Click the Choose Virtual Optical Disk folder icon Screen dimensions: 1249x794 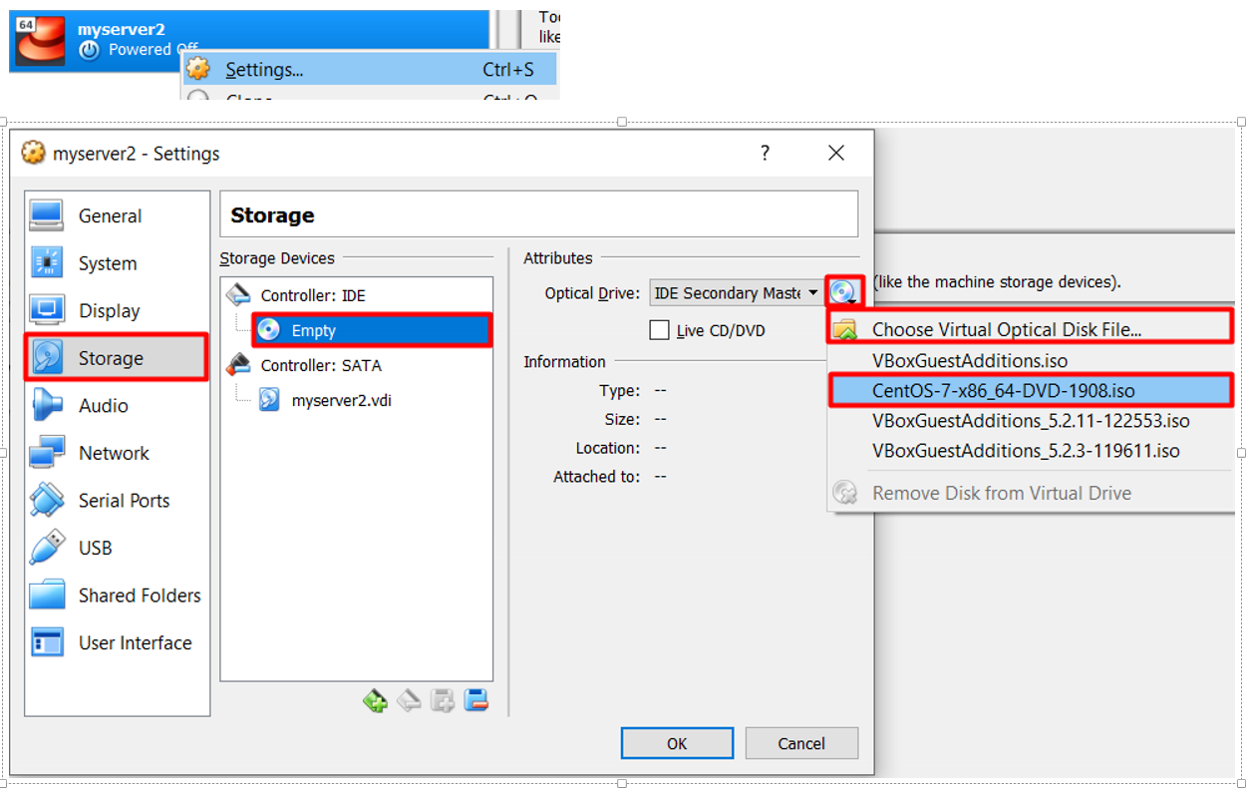point(845,329)
